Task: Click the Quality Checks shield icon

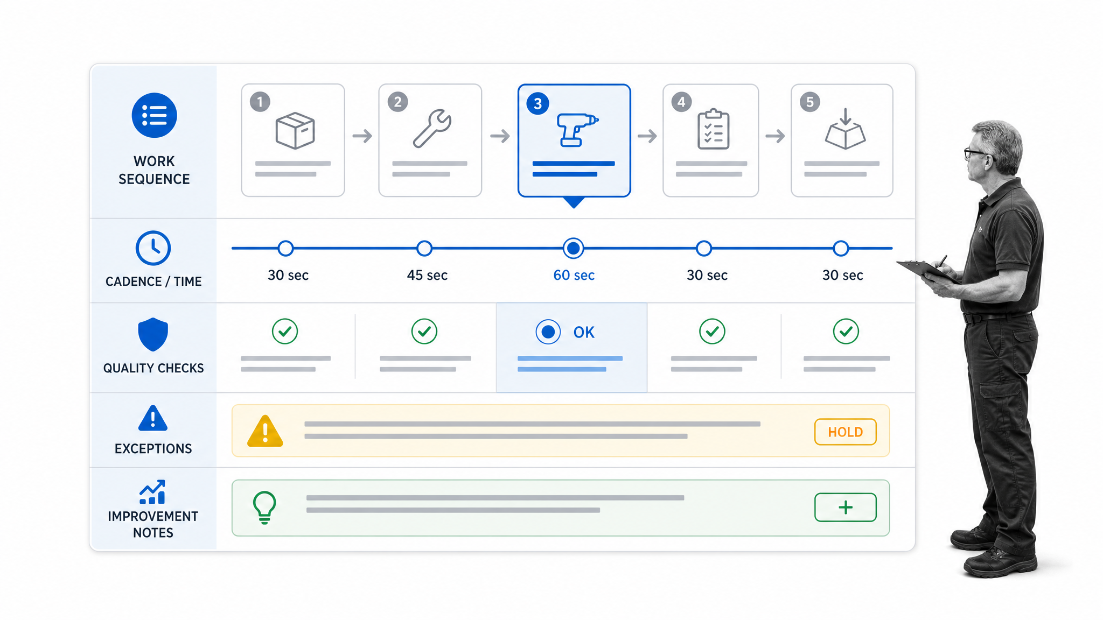Action: (153, 334)
